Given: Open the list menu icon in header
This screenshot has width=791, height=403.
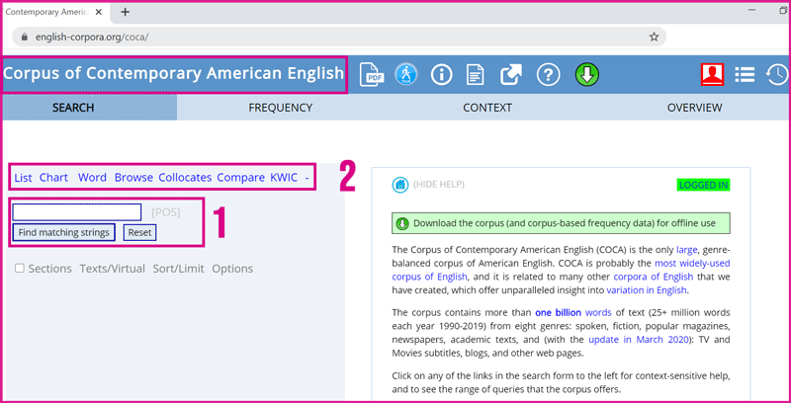Looking at the screenshot, I should click(745, 75).
